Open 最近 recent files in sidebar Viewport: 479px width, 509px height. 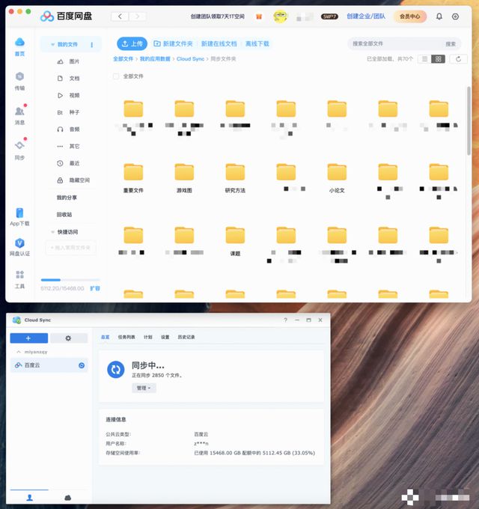click(x=68, y=163)
